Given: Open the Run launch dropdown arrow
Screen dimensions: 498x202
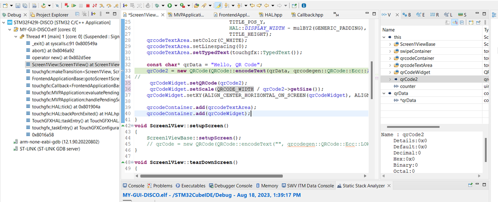Looking at the screenshot, I should 175,5.
